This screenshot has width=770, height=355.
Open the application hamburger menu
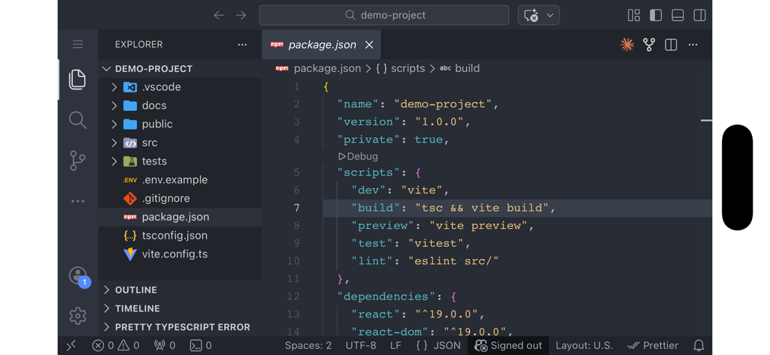(77, 44)
